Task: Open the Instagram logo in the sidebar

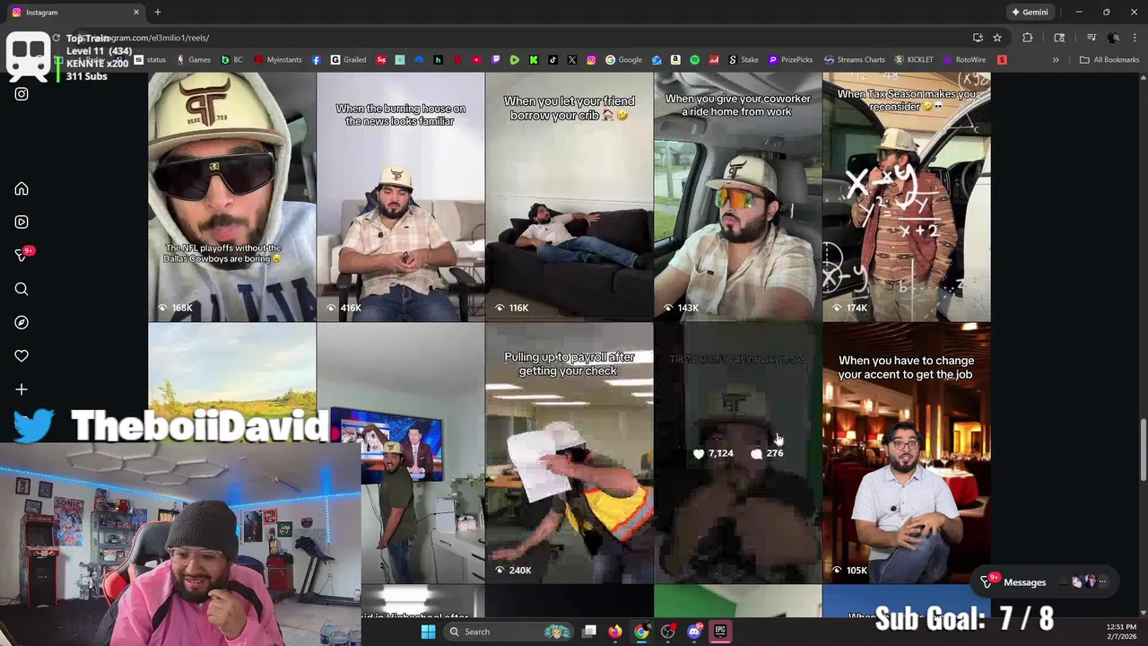Action: pyautogui.click(x=22, y=93)
